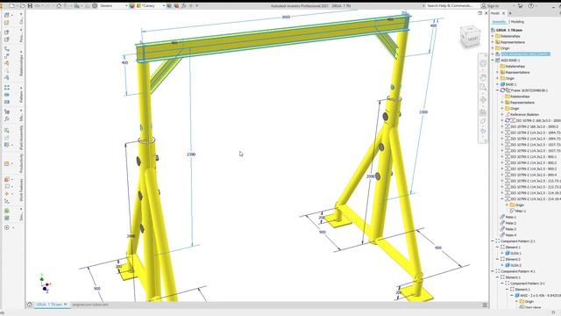Click the fx Parameters icon in left ribbon
Image resolution: width=561 pixels, height=316 pixels.
pyautogui.click(x=7, y=119)
